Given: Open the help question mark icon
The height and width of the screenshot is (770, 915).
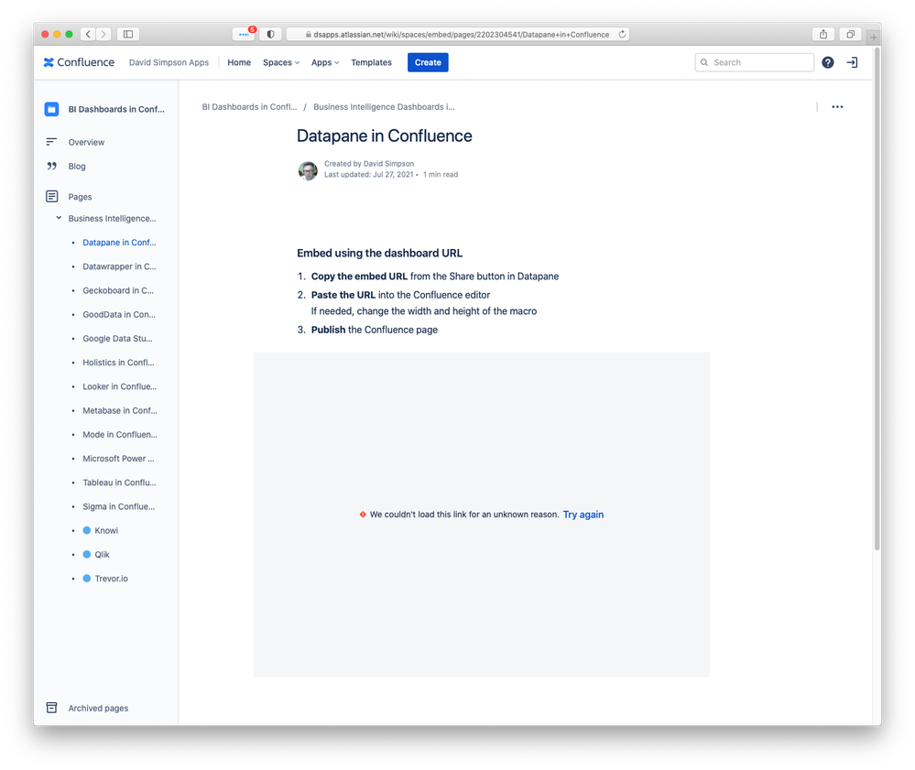Looking at the screenshot, I should [827, 62].
